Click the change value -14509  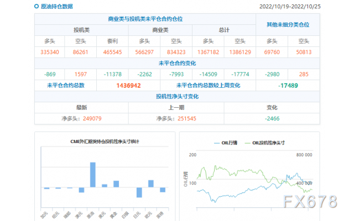click(208, 74)
